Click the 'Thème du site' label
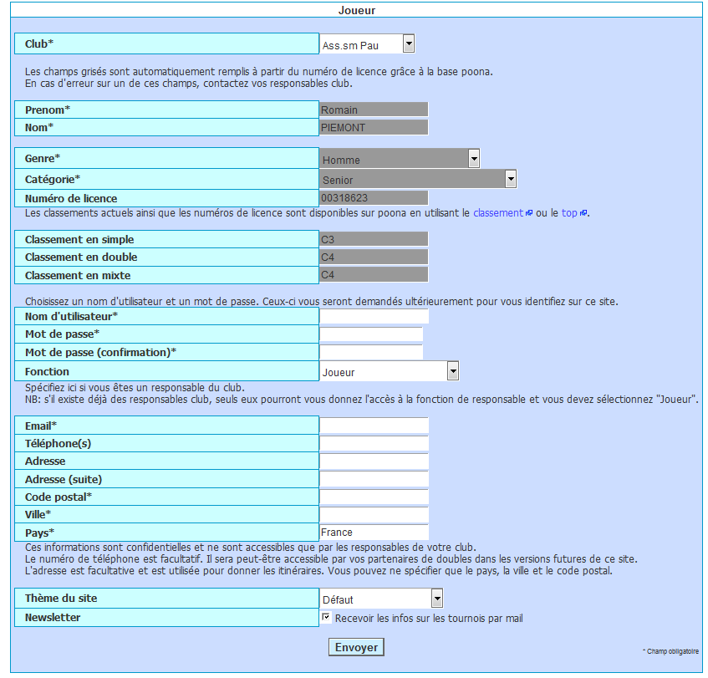 (x=61, y=598)
